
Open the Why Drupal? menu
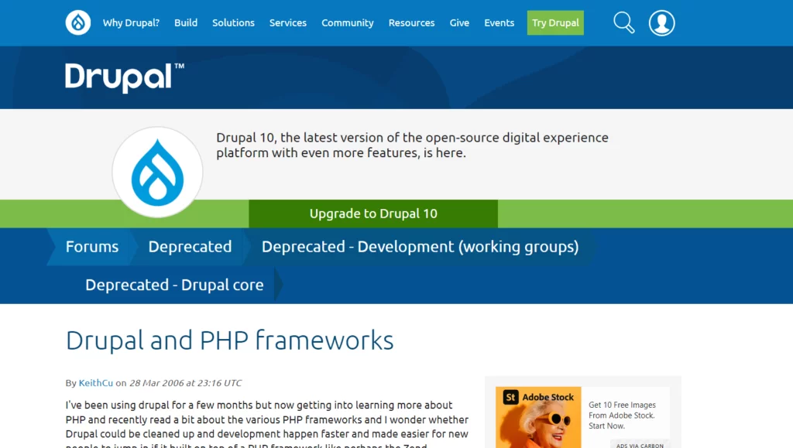[131, 22]
